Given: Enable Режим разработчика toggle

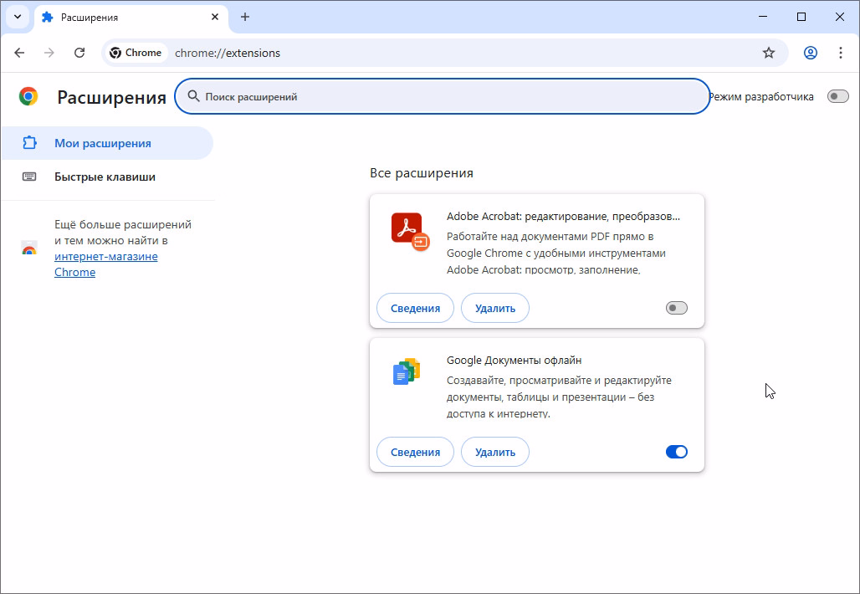Looking at the screenshot, I should (x=837, y=96).
